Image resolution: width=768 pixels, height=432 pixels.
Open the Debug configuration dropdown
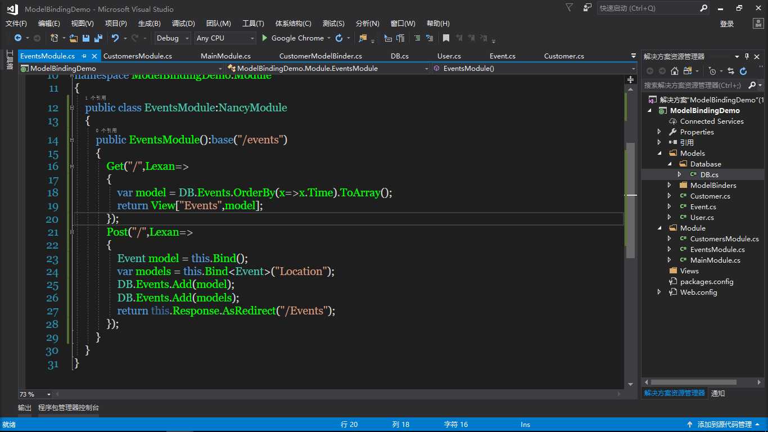(x=173, y=38)
